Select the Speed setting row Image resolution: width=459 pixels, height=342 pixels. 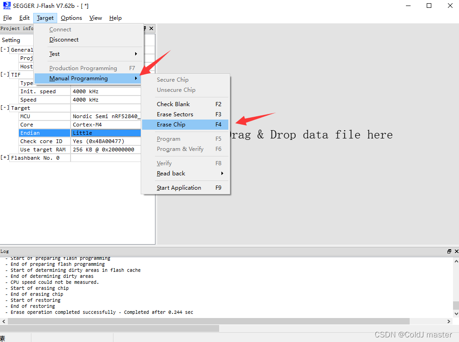click(x=80, y=100)
